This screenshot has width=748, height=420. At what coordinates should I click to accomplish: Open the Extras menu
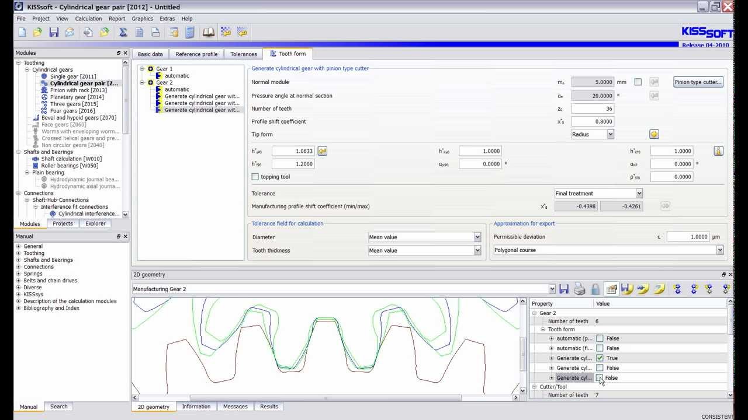tap(167, 19)
